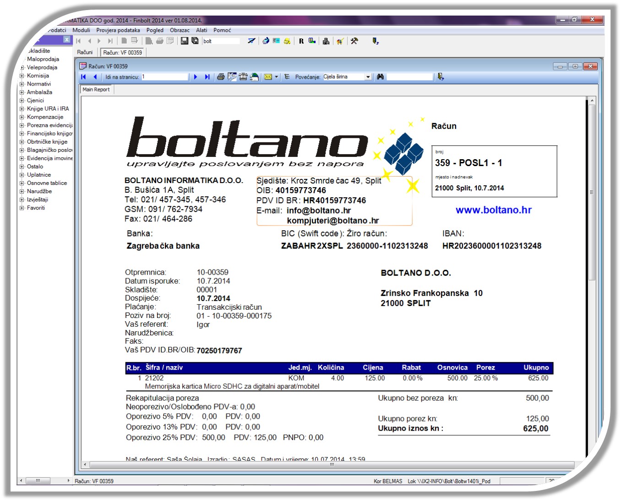Switch to the Računi tab

[x=85, y=52]
